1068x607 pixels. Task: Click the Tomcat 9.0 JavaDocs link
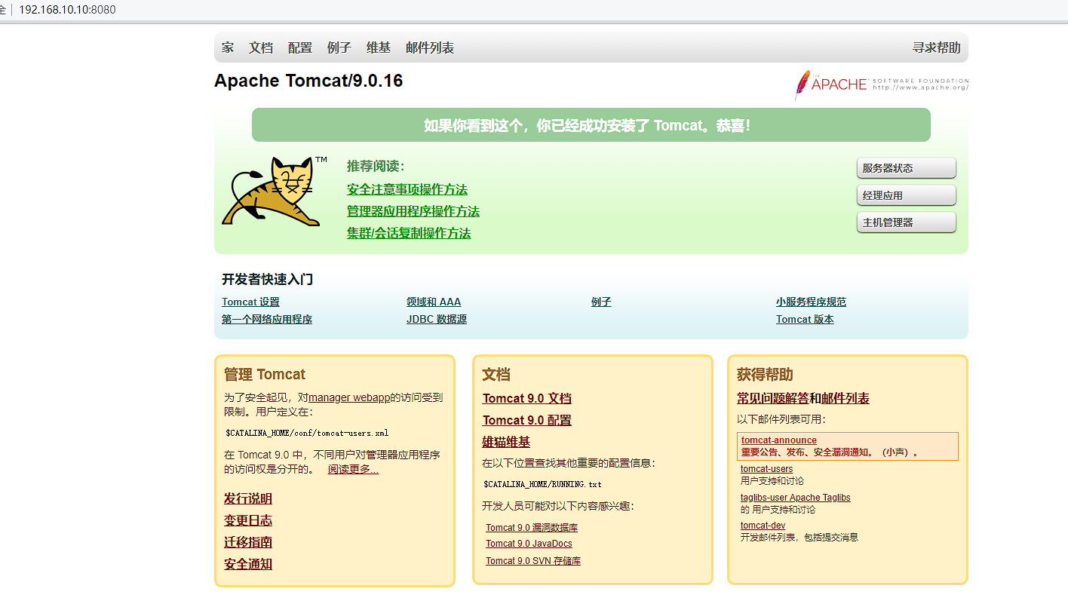(x=529, y=544)
